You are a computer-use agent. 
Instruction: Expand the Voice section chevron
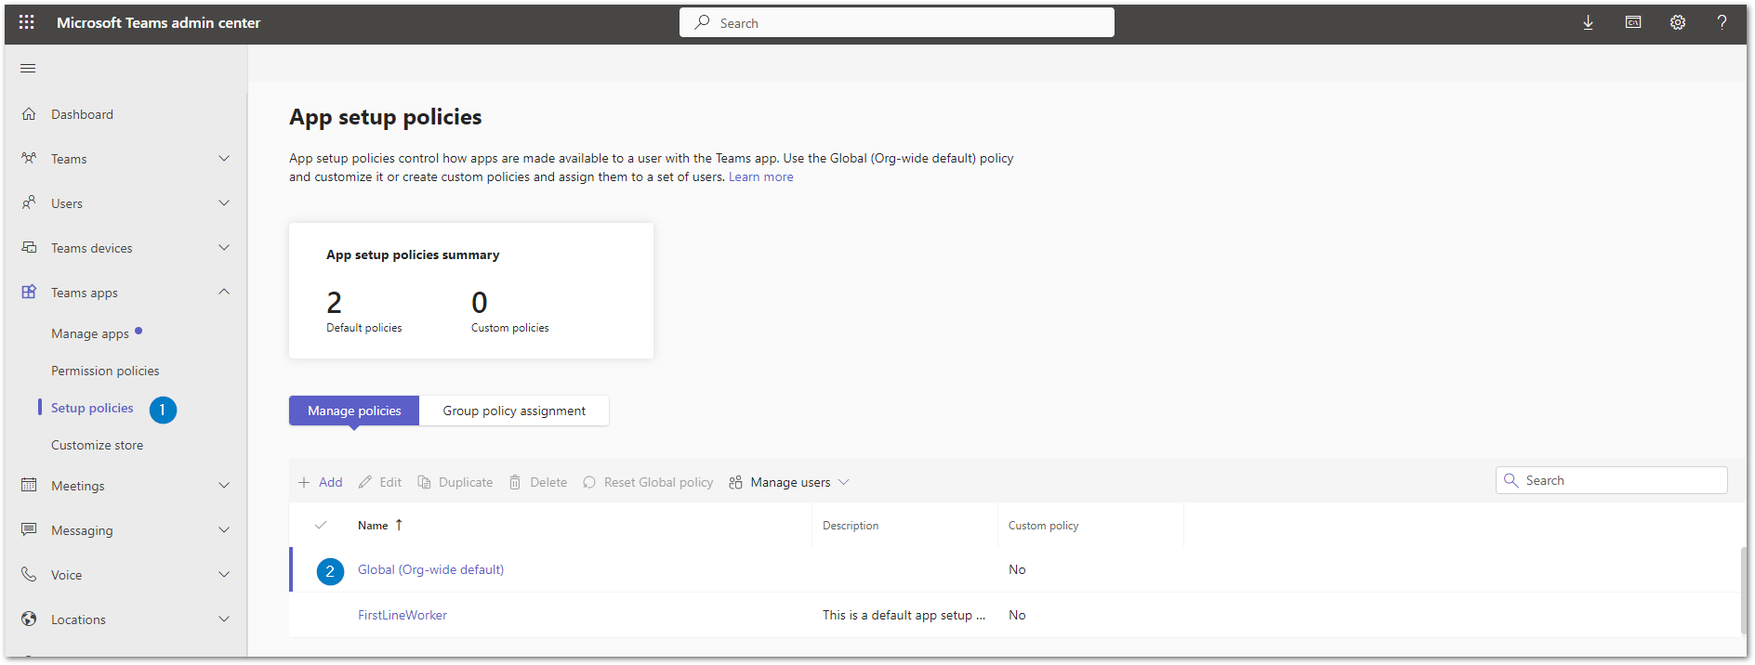coord(224,575)
